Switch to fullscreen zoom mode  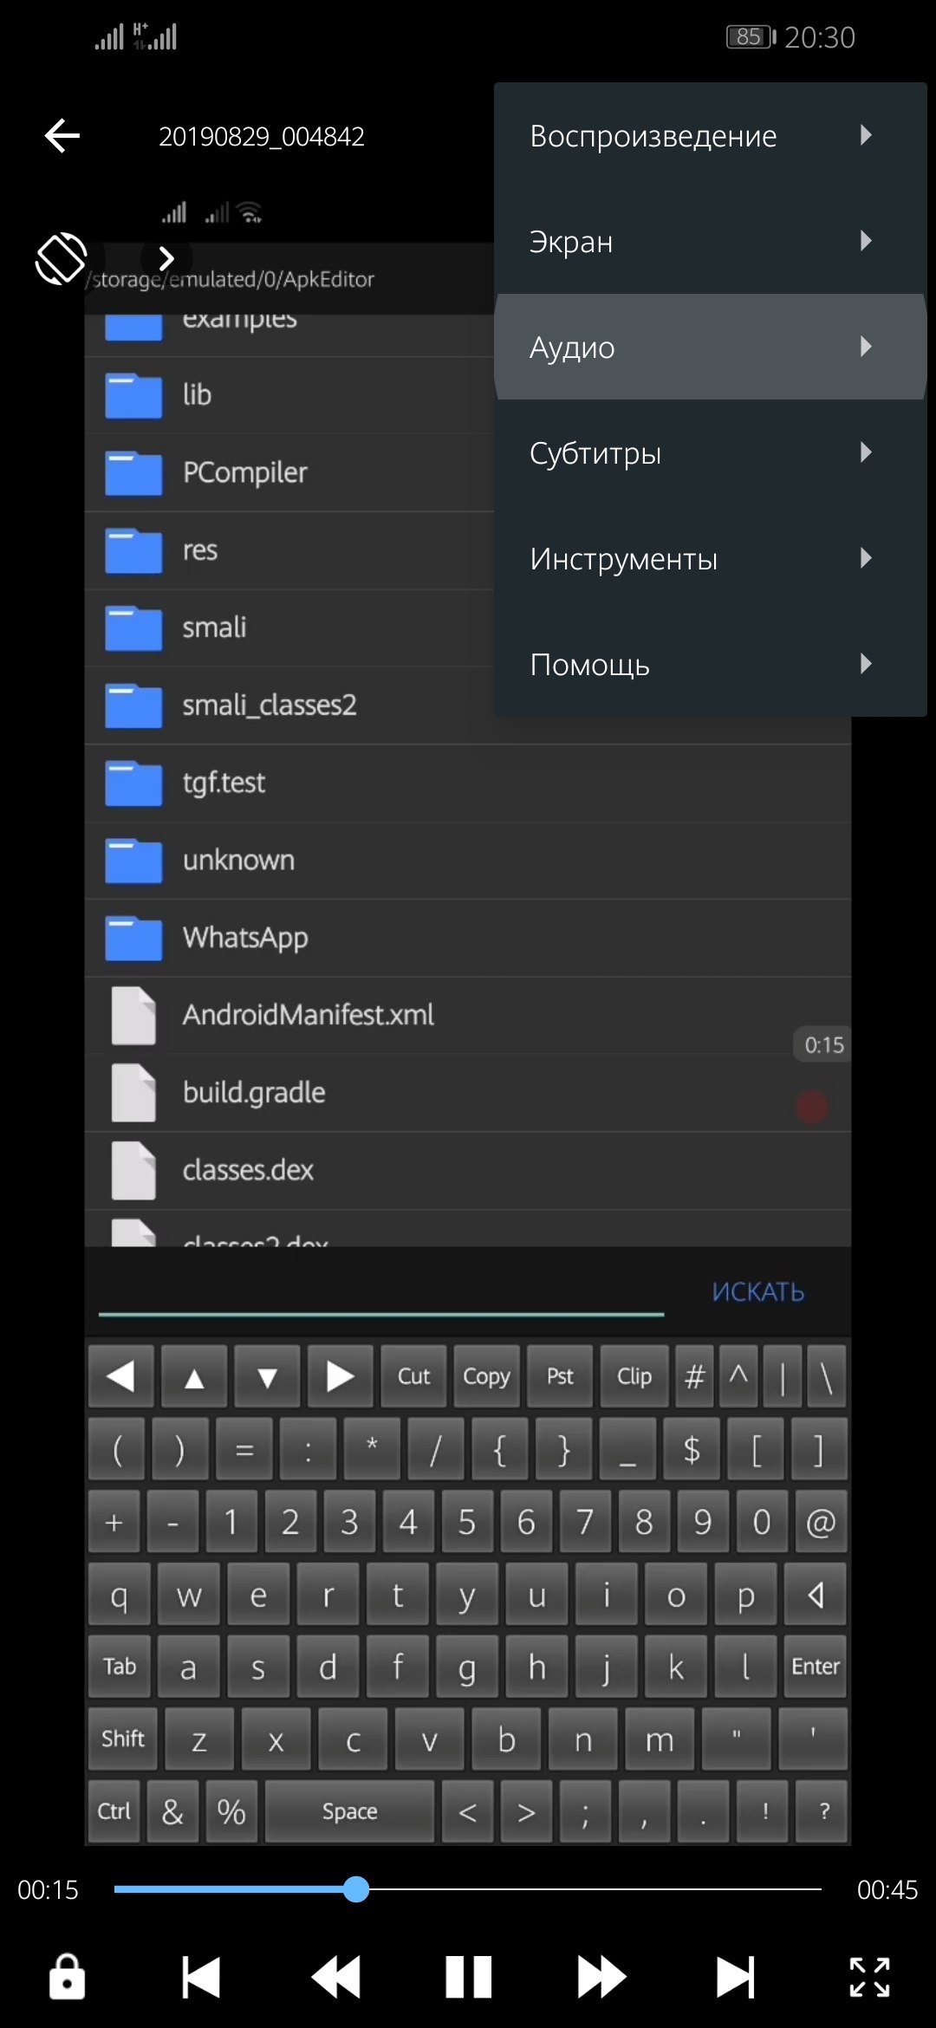click(869, 1977)
